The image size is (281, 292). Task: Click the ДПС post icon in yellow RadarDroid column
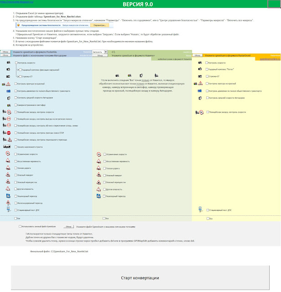[200, 209]
